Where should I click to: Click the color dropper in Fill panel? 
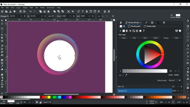point(126,75)
